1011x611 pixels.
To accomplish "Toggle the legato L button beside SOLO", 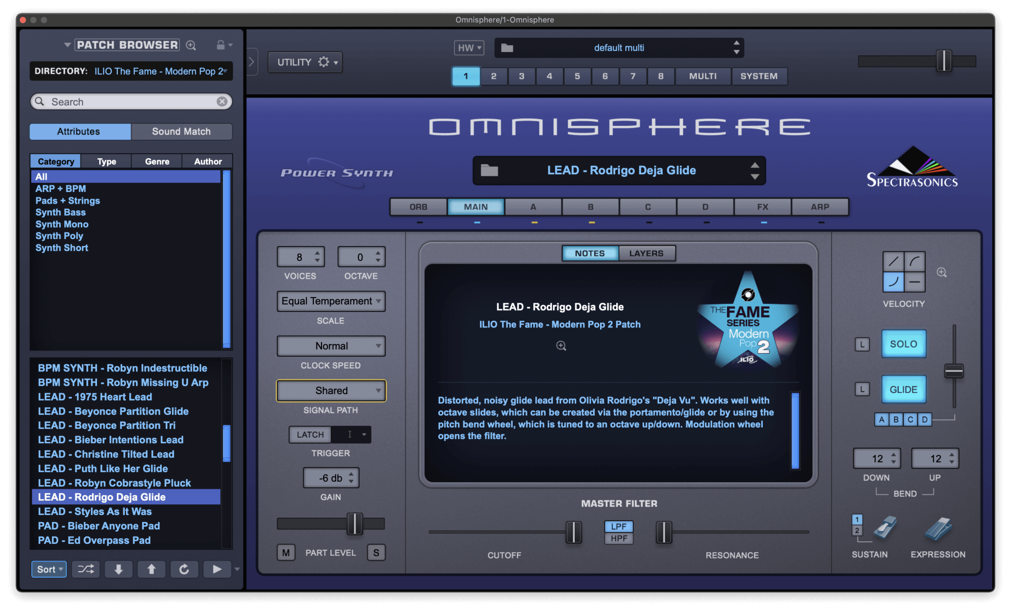I will 862,345.
